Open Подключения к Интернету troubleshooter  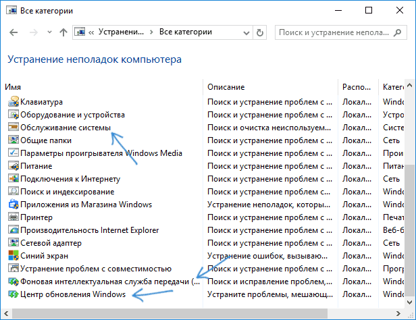70,179
